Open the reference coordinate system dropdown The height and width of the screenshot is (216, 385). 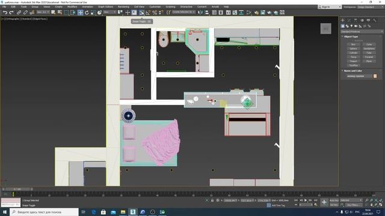click(x=109, y=12)
